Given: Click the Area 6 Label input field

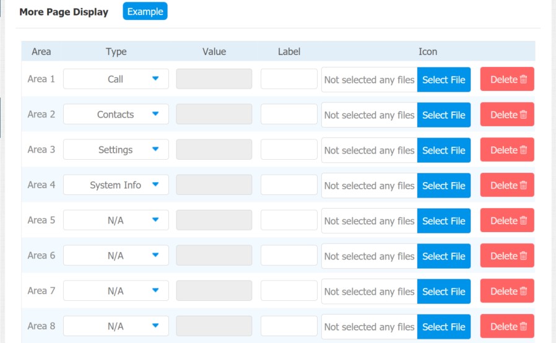Looking at the screenshot, I should (x=289, y=255).
